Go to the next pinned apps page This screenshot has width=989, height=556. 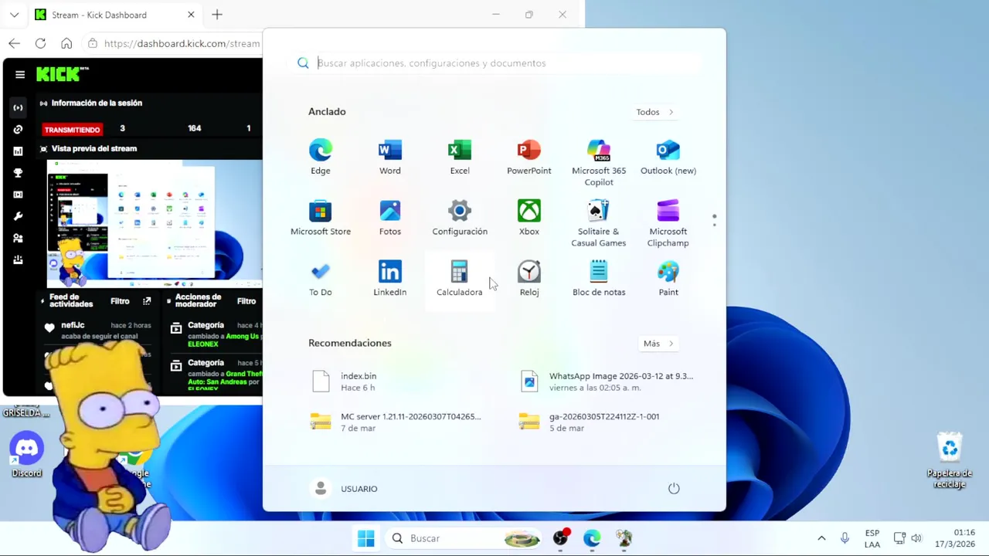(x=714, y=225)
